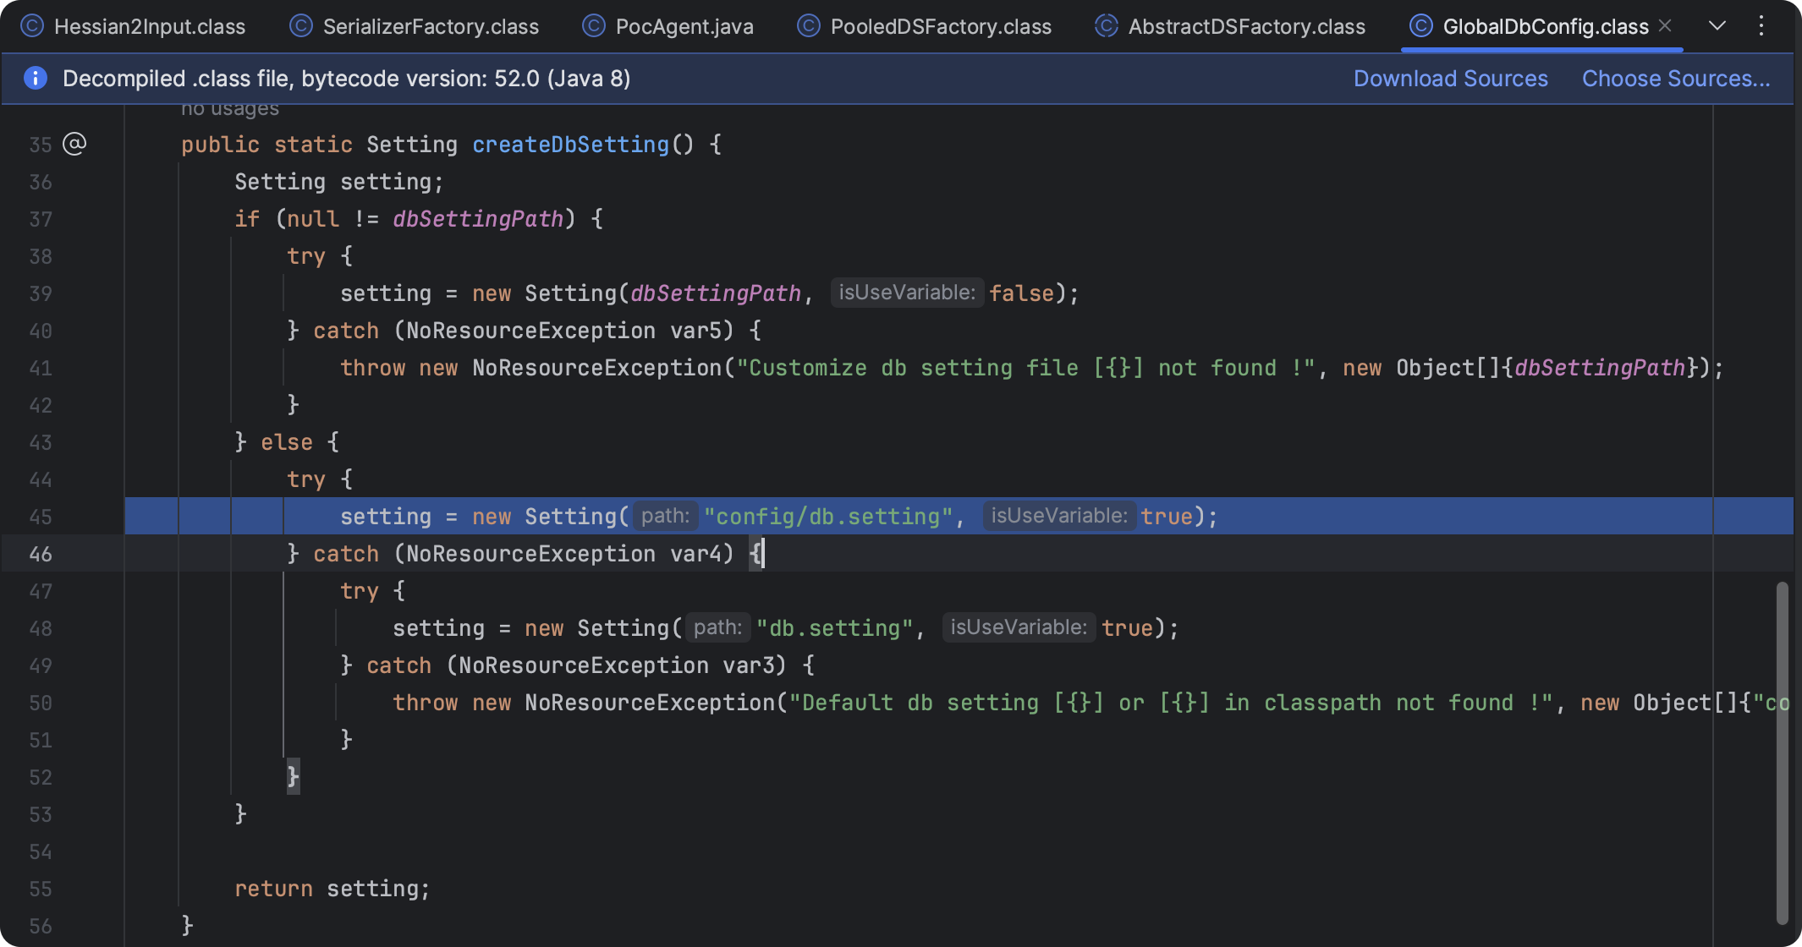Click the info icon in decompiled banner
1802x947 pixels.
point(35,78)
